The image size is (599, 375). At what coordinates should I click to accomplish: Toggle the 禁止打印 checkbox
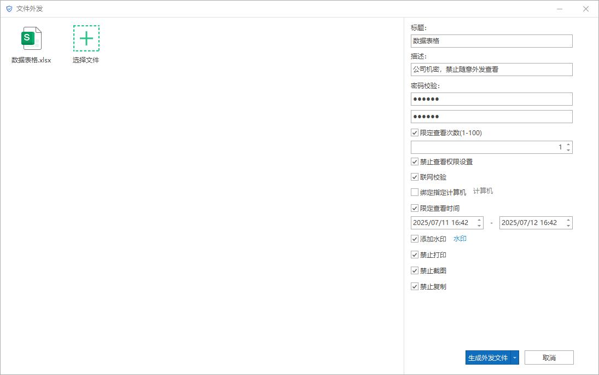pyautogui.click(x=414, y=255)
